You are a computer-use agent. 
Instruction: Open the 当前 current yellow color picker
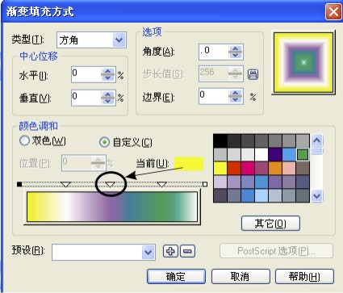(x=189, y=164)
